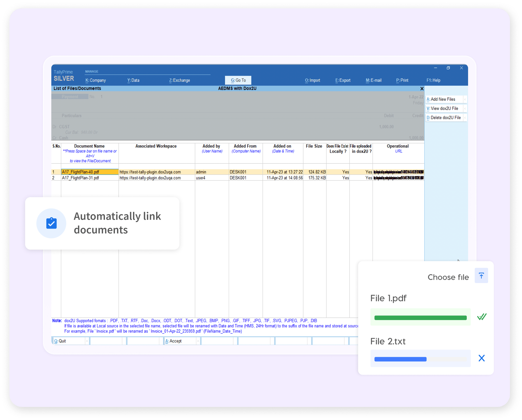Restore the TallyPrime window
This screenshot has width=522, height=420.
[x=448, y=68]
